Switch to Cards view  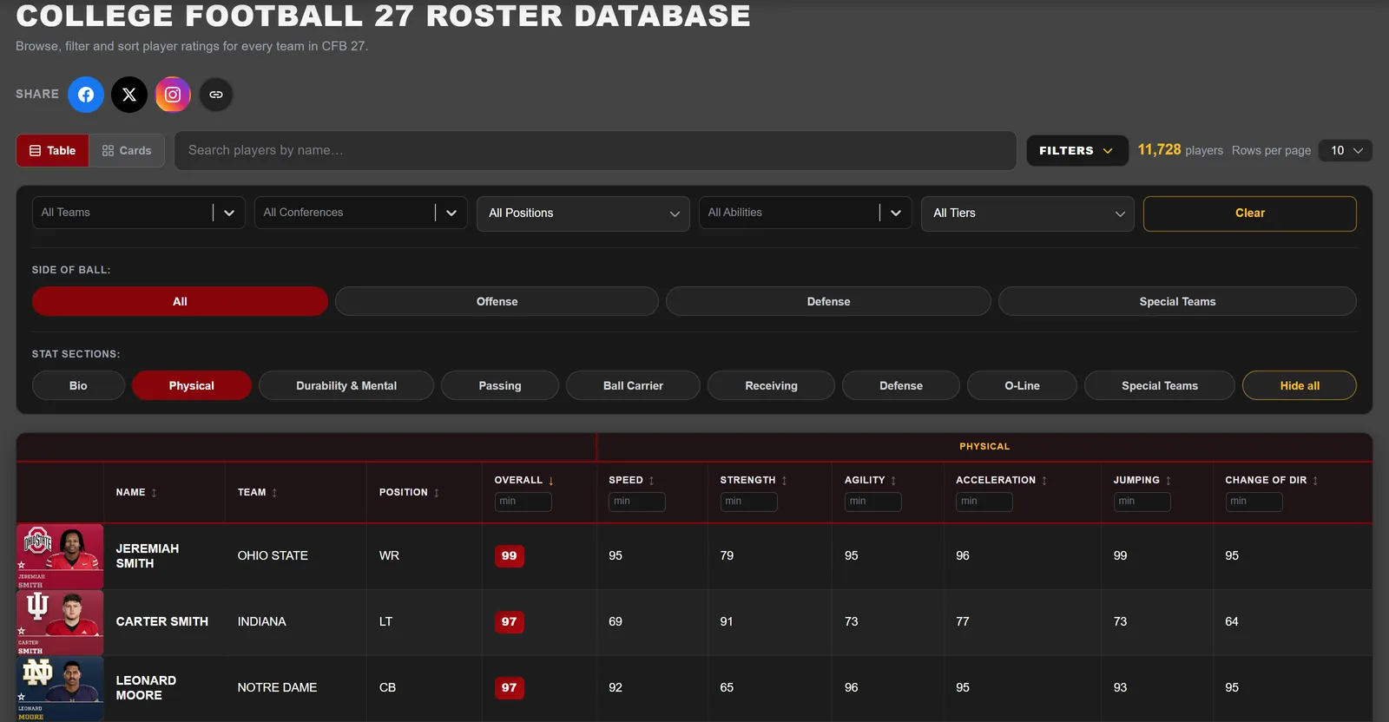coord(127,151)
